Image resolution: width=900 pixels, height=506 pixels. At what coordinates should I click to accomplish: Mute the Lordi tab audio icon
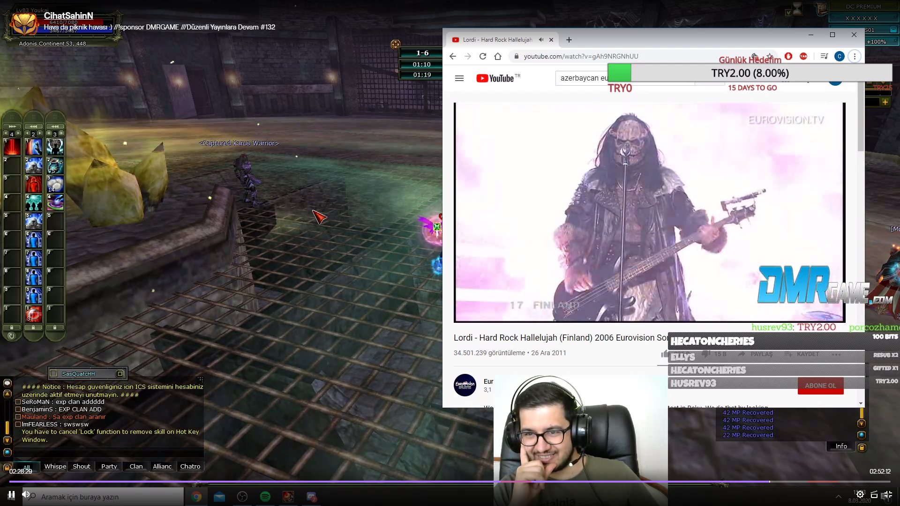click(x=541, y=40)
